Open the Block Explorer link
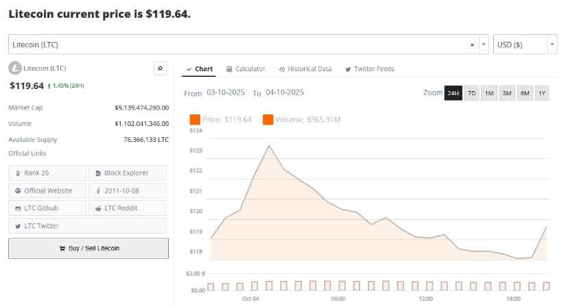This screenshot has width=566, height=307. [x=127, y=173]
